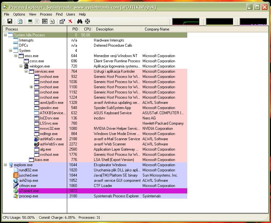Open Properties with the toolbar icon
271x223 pixels.
coord(62,21)
